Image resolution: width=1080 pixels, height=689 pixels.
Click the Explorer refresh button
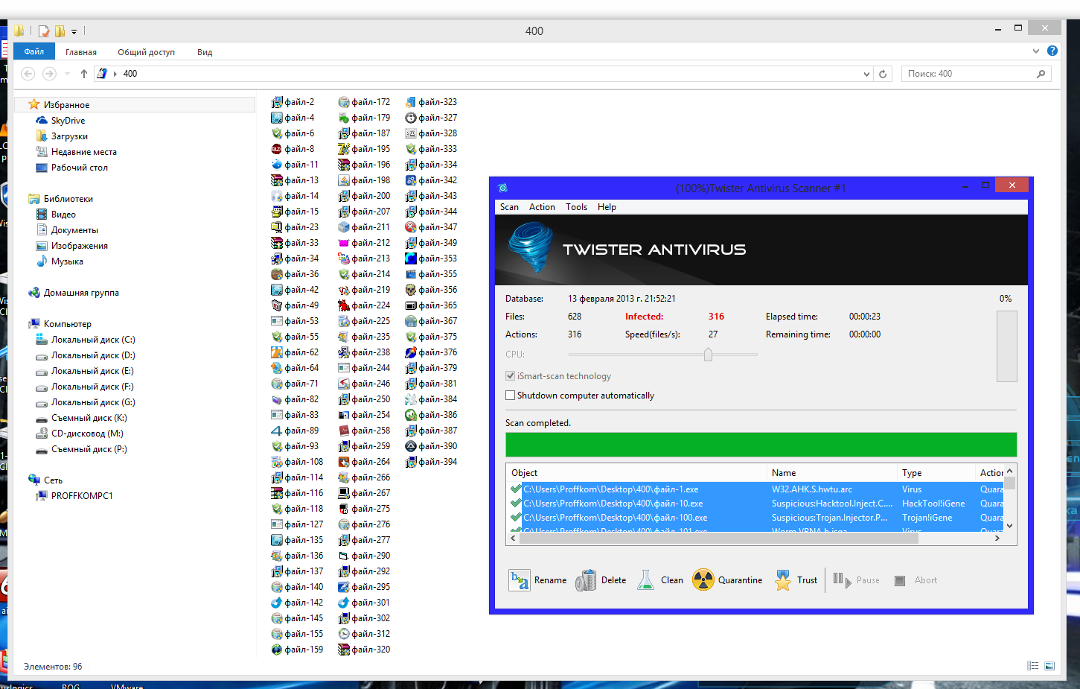pyautogui.click(x=883, y=74)
